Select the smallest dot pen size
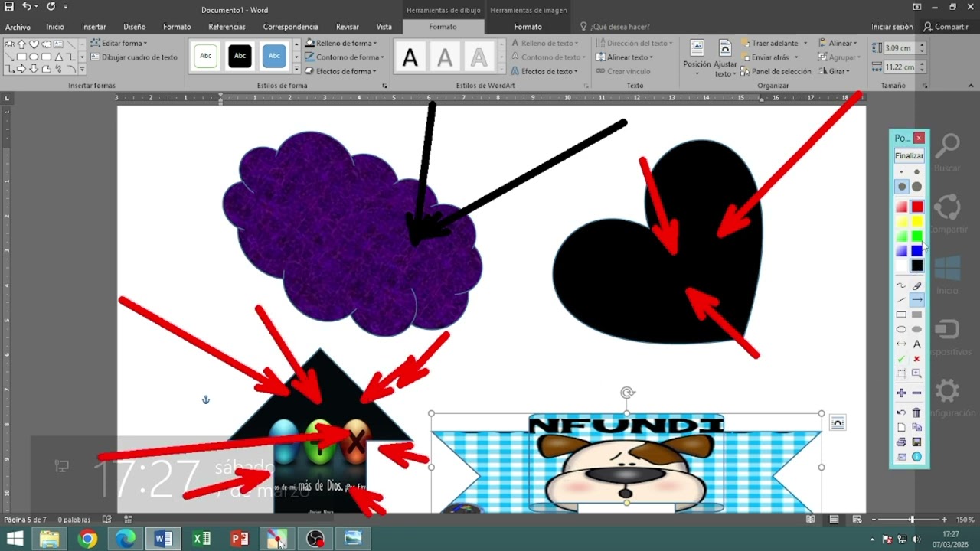Screen dimensions: 980x551 coord(901,172)
